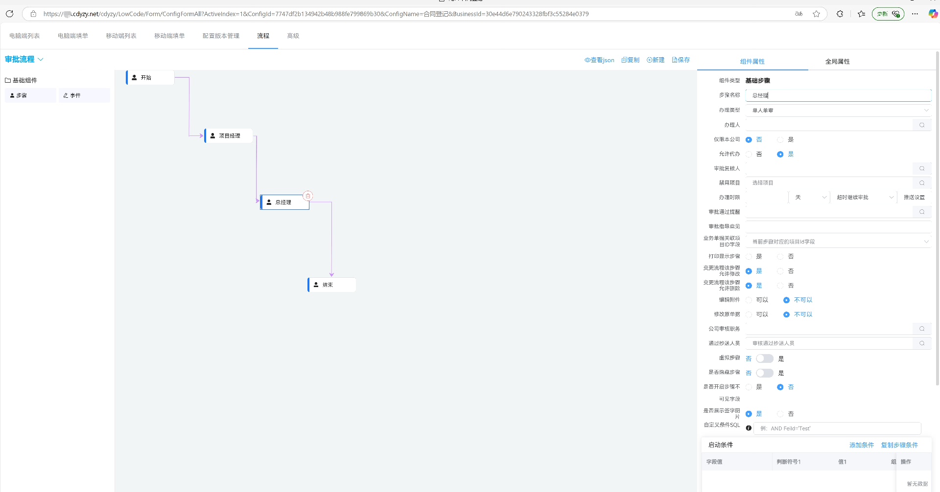Set 变更流程该步骤允许删除 to 否
This screenshot has height=492, width=940.
coord(780,286)
